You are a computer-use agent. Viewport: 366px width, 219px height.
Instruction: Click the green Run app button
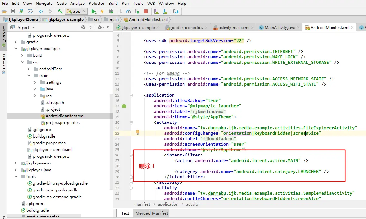[x=94, y=11]
